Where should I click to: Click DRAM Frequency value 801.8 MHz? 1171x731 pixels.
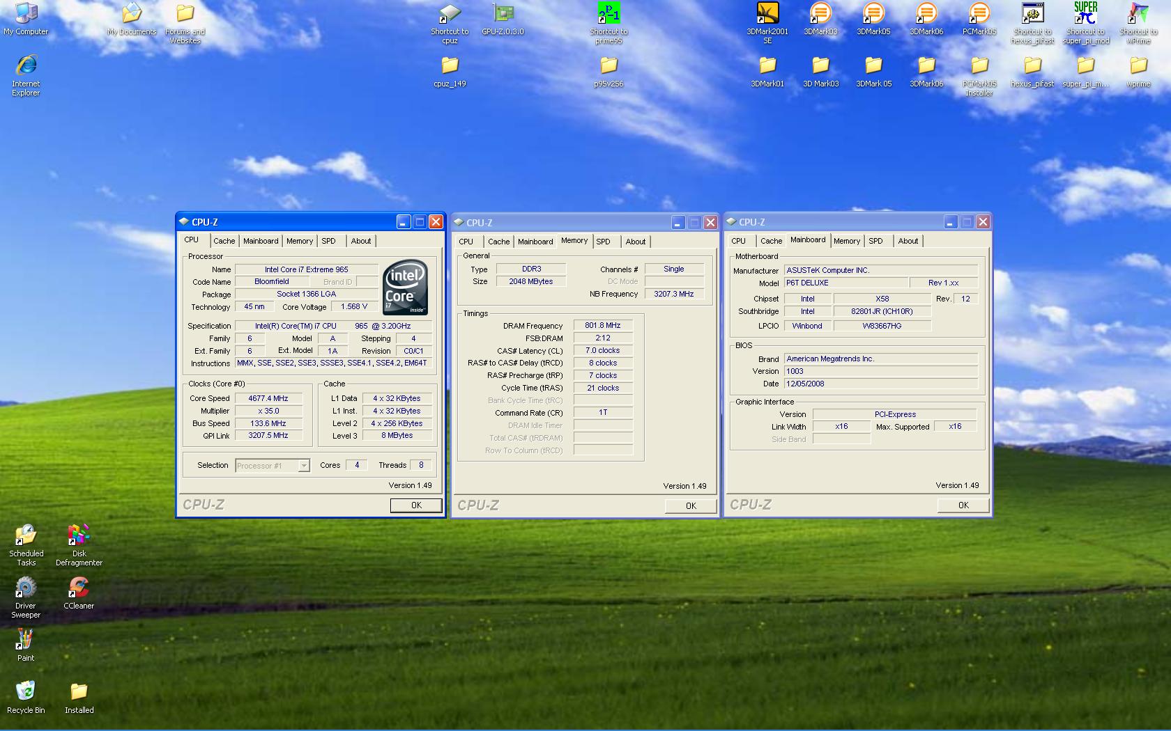[603, 325]
